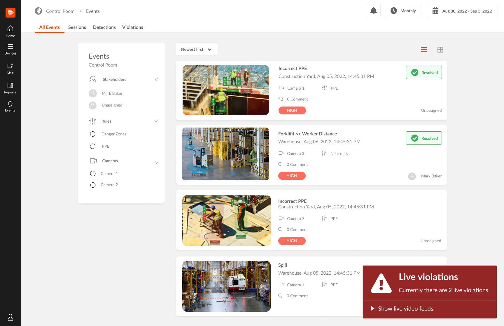Select the Camera 2 filter radio
Image resolution: width=504 pixels, height=326 pixels.
[x=93, y=185]
